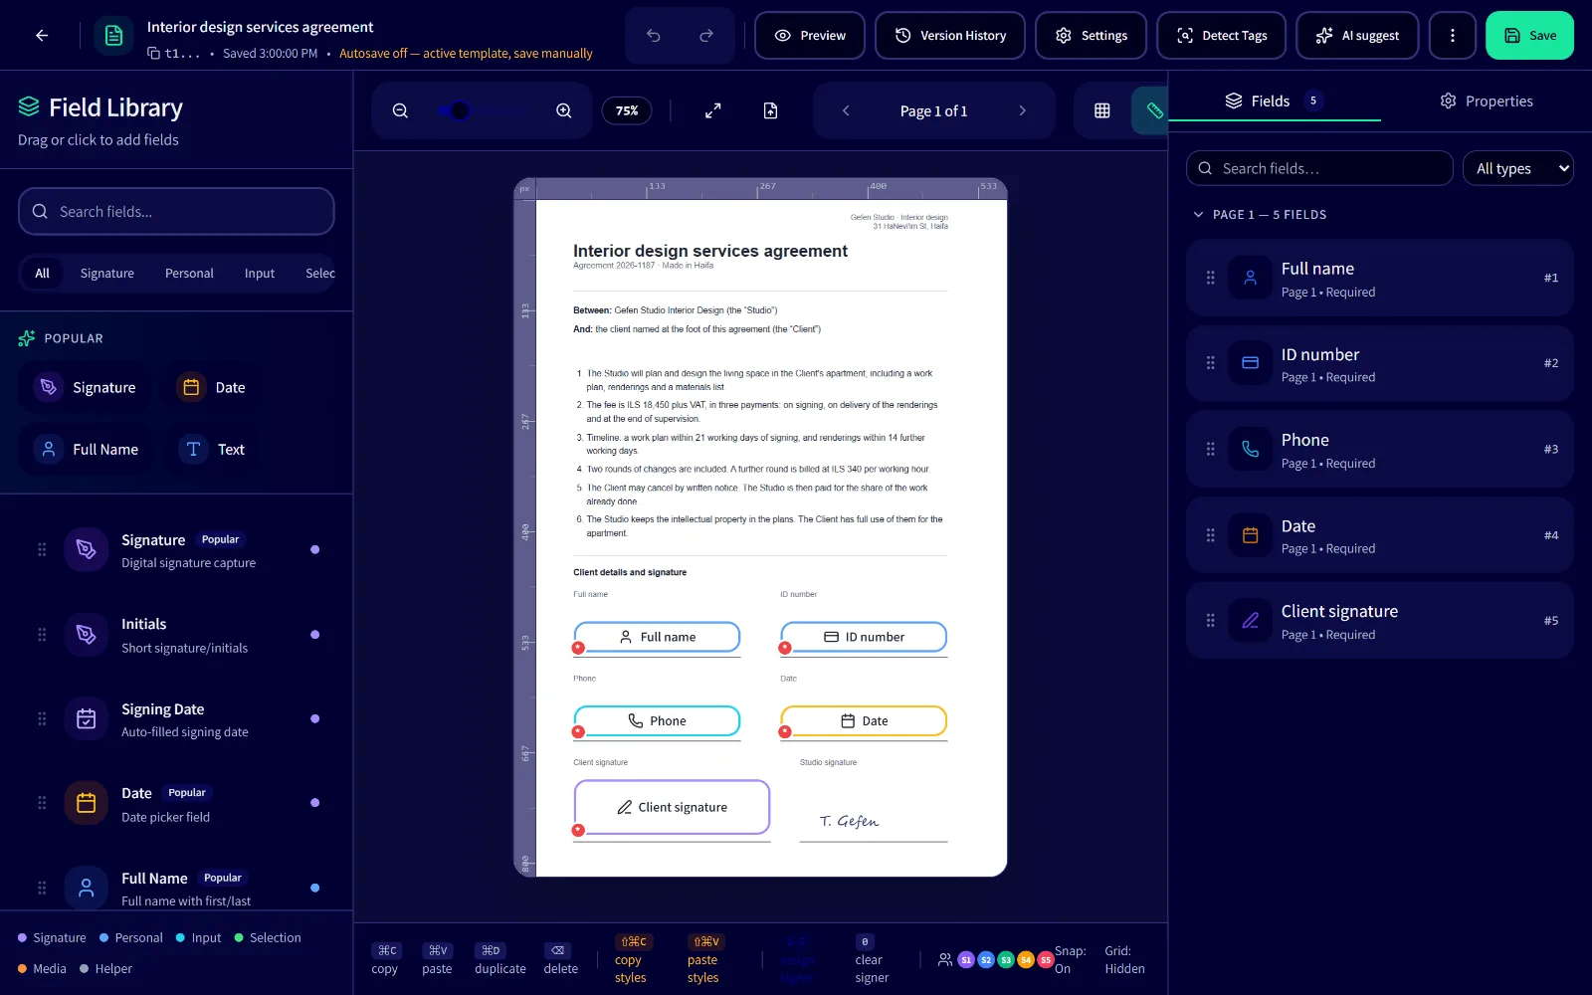The height and width of the screenshot is (995, 1592).
Task: Add popular Text field chip
Action: (x=212, y=449)
